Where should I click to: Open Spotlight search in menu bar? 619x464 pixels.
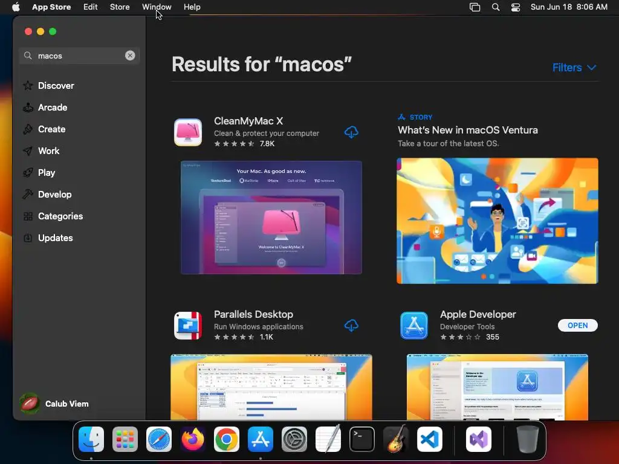click(496, 7)
